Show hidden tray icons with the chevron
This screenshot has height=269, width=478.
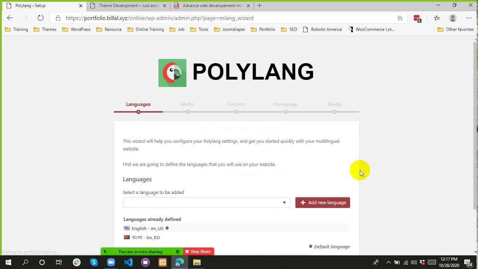tap(388, 262)
